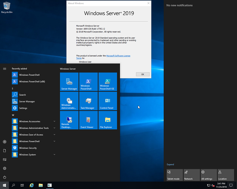
Task: Toggle the Location quick action
Action: (x=226, y=175)
